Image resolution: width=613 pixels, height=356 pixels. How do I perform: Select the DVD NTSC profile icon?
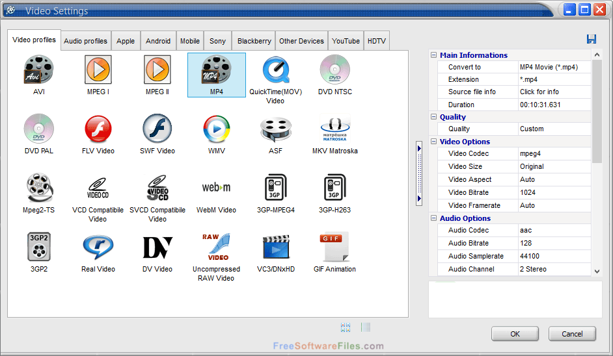(x=334, y=70)
